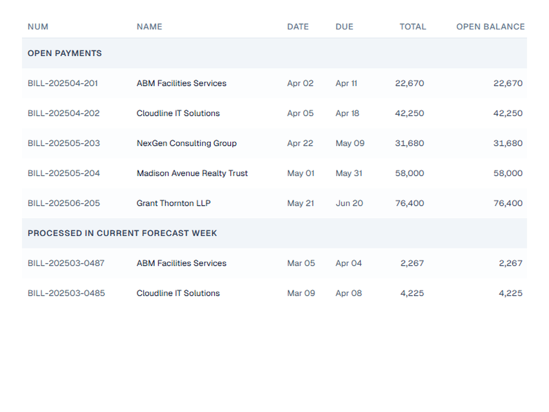Click the Mar 09 date cell

point(301,293)
